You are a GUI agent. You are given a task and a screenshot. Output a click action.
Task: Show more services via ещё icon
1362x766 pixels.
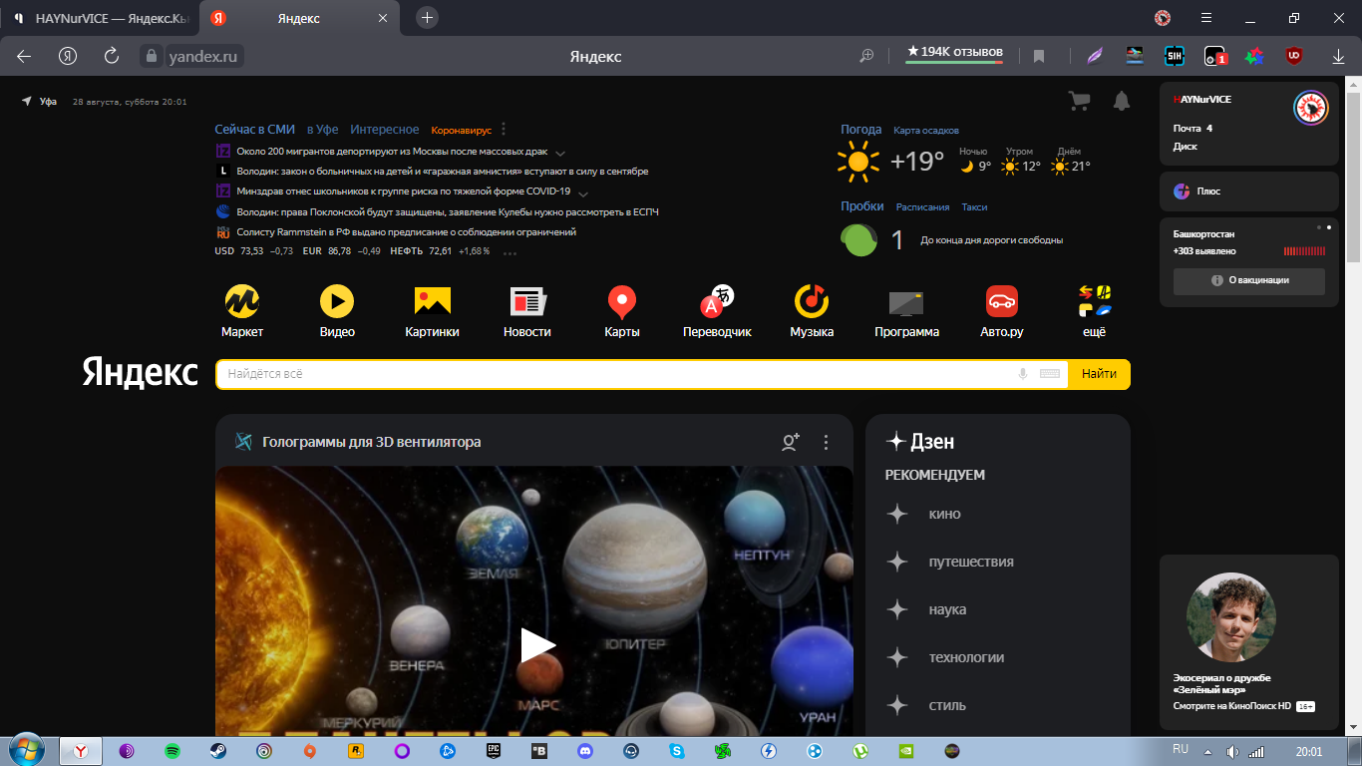(x=1095, y=301)
